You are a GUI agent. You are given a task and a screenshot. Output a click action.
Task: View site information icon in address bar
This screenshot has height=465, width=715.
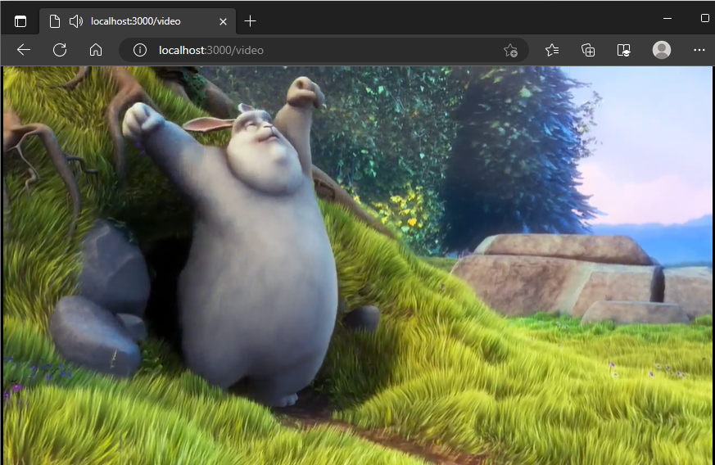click(x=140, y=50)
